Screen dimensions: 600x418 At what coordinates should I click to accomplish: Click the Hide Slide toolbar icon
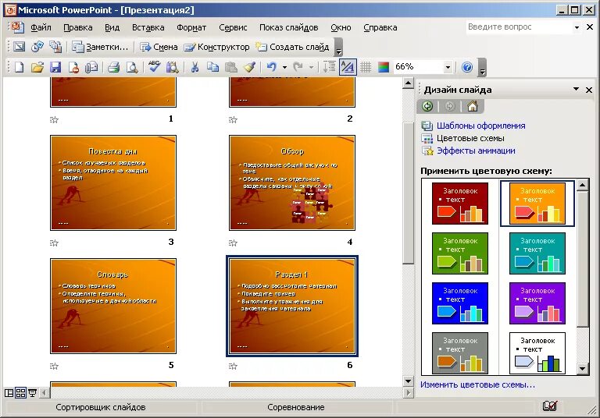[19, 47]
